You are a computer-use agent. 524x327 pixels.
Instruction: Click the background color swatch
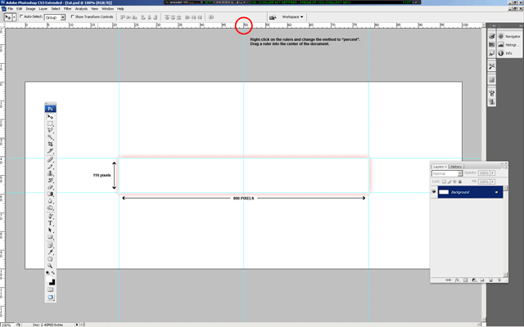tap(52, 282)
